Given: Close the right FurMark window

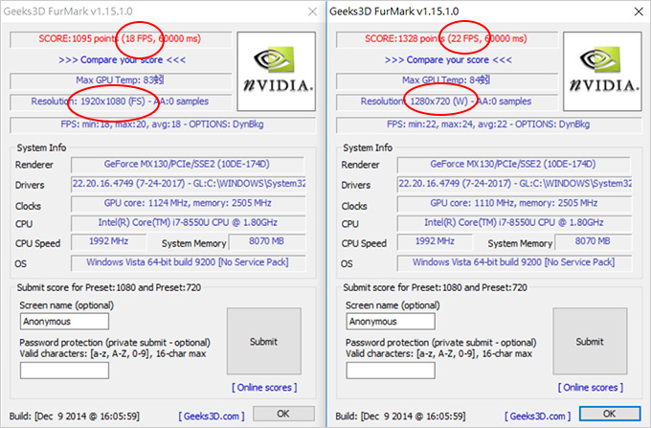Looking at the screenshot, I should pos(639,11).
